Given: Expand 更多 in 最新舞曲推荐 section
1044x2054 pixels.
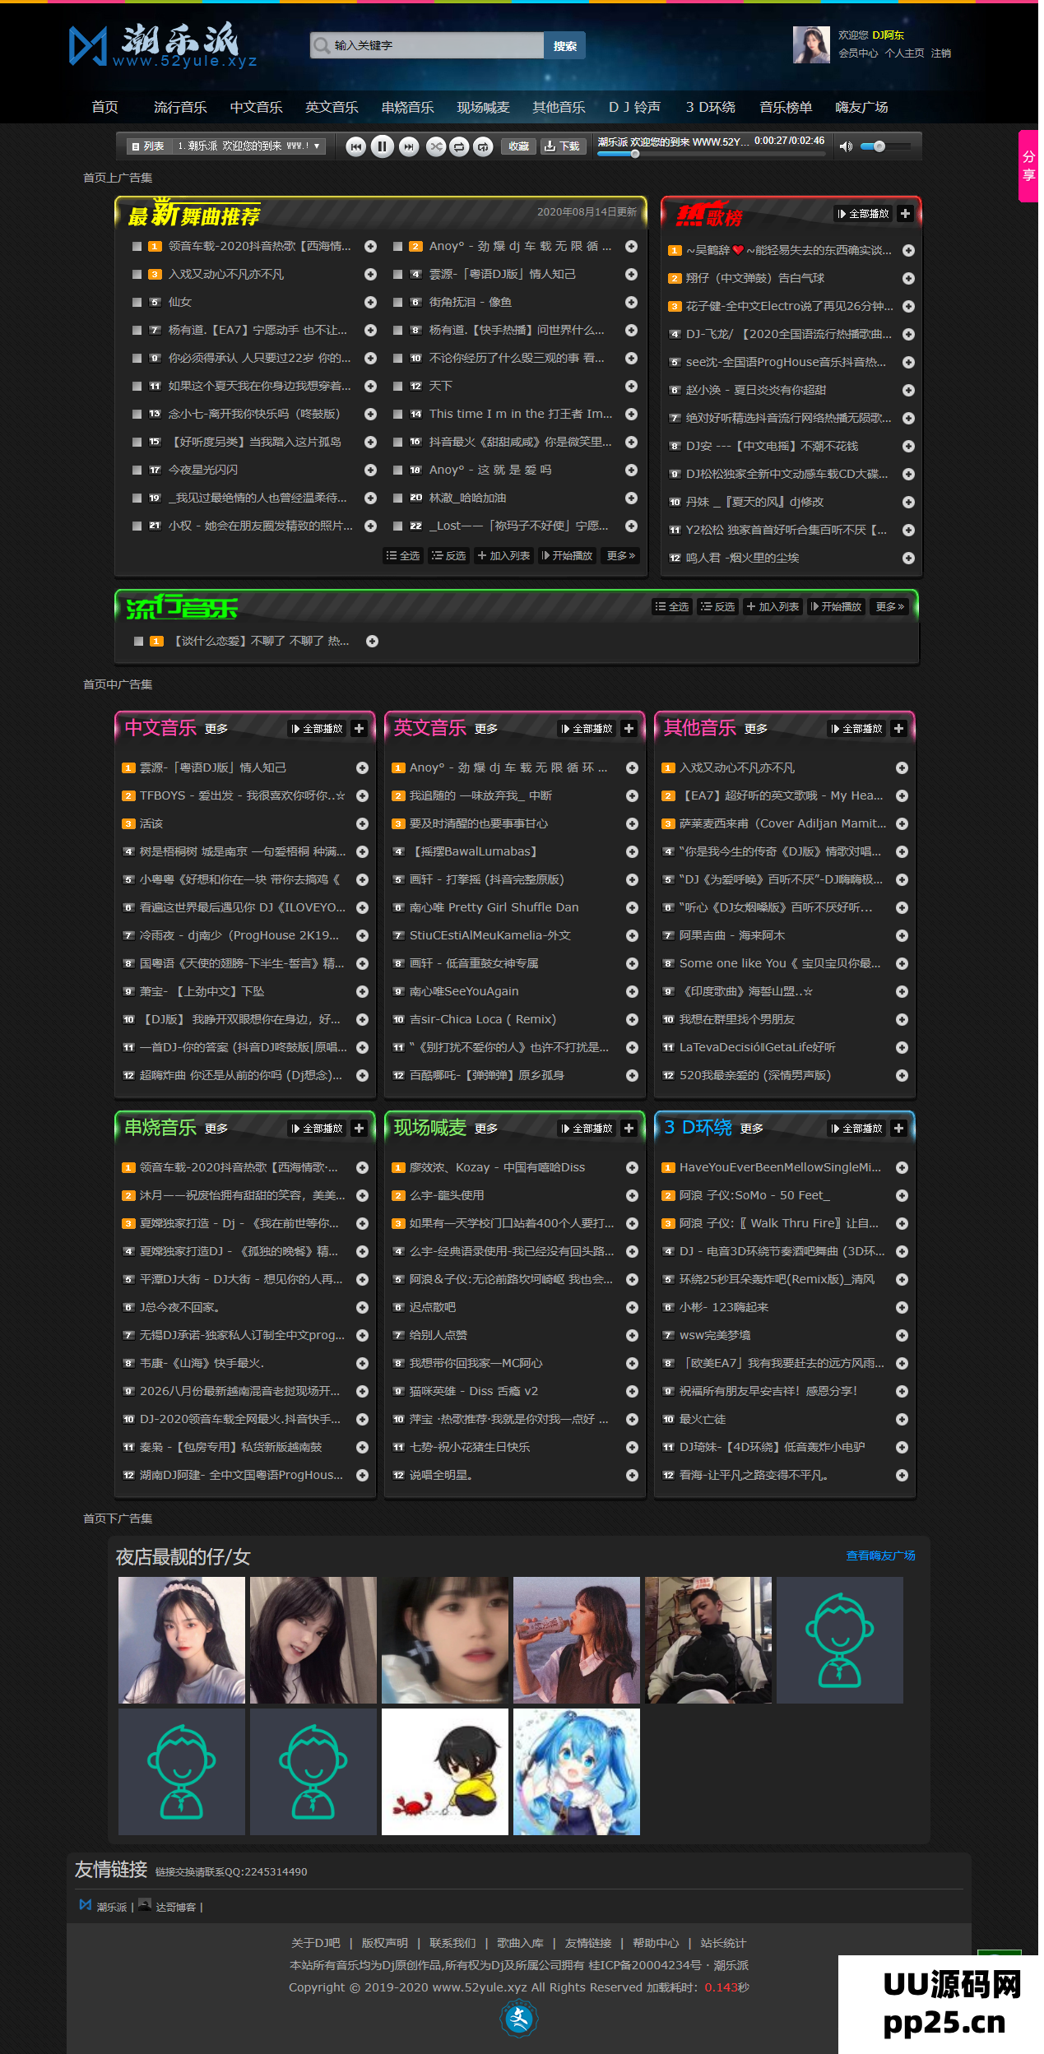Looking at the screenshot, I should (x=620, y=556).
